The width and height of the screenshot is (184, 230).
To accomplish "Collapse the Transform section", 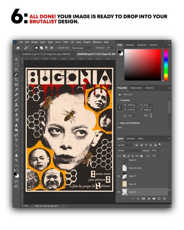I will (118, 100).
